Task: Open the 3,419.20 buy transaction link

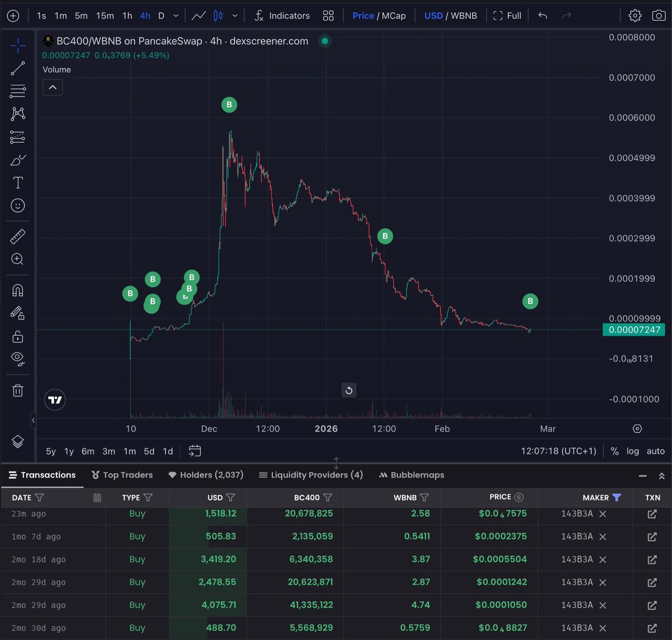Action: pyautogui.click(x=652, y=559)
